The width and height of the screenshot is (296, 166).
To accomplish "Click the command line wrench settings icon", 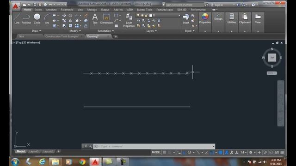I will point(91,146).
